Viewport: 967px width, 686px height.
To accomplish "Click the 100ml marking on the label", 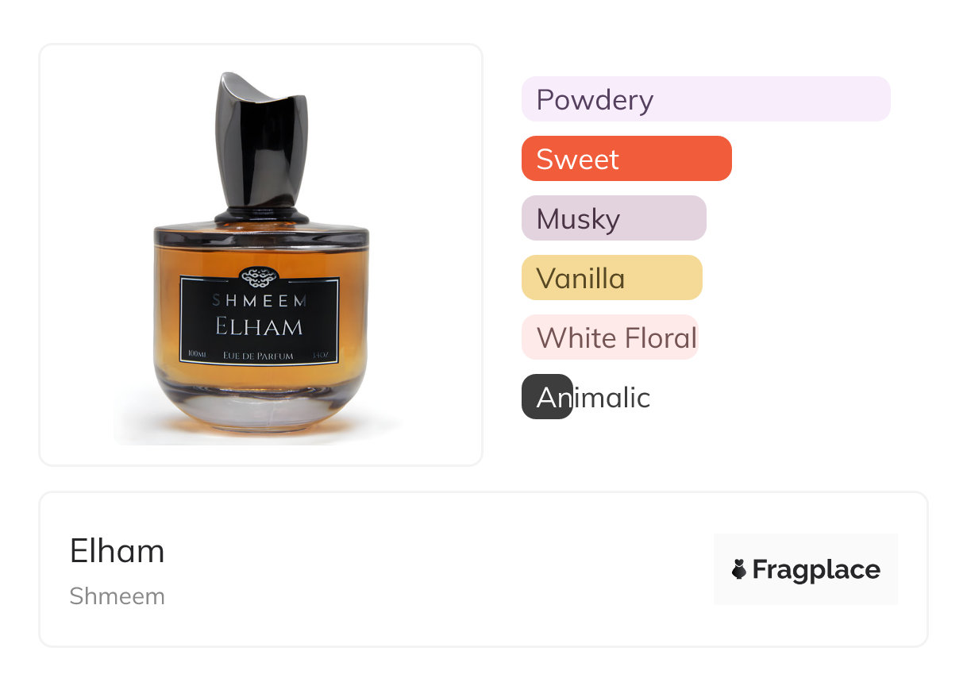I will tap(195, 353).
